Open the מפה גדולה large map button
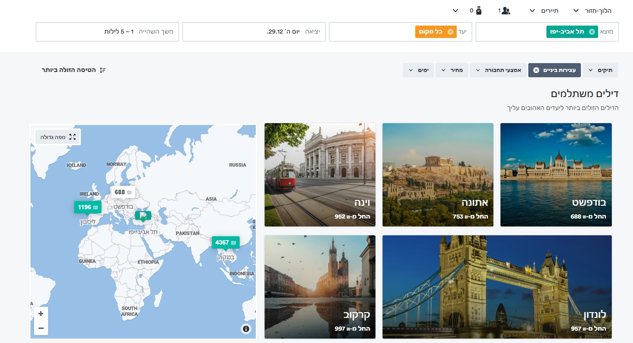This screenshot has width=633, height=343. pyautogui.click(x=58, y=137)
